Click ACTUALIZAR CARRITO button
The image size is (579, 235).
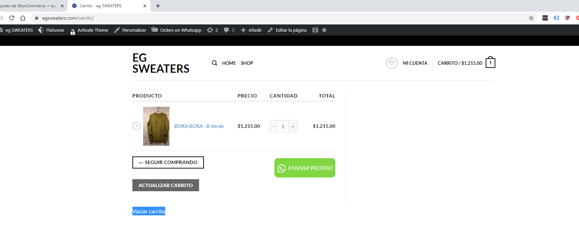166,185
